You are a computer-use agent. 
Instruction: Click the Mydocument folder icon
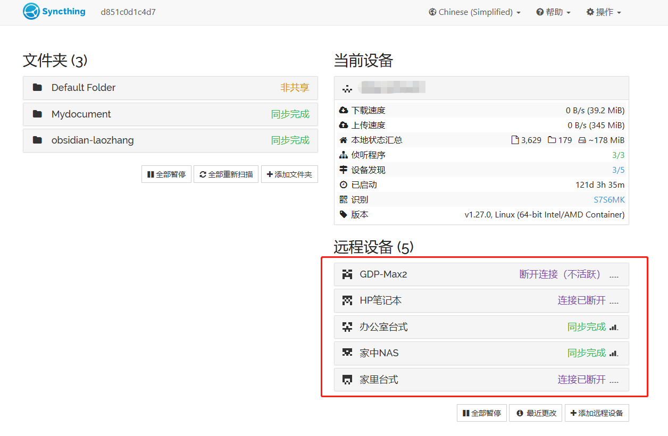[37, 114]
